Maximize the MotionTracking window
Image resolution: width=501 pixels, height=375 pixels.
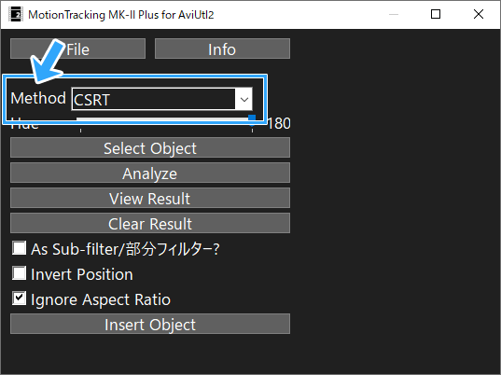(436, 15)
